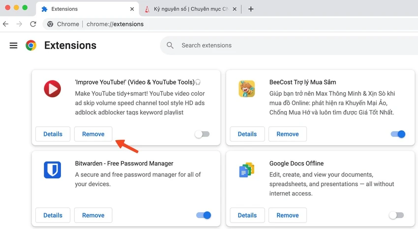418x229 pixels.
Task: Disable the BeeCost extension toggle
Action: pyautogui.click(x=398, y=134)
